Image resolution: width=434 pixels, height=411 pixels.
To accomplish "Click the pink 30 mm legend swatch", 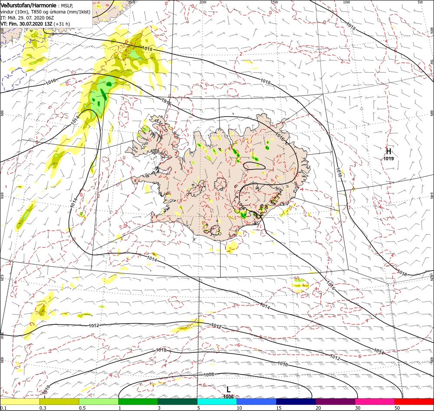I will [375, 401].
